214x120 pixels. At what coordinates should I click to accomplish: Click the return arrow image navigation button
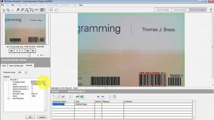pyautogui.click(x=33, y=51)
